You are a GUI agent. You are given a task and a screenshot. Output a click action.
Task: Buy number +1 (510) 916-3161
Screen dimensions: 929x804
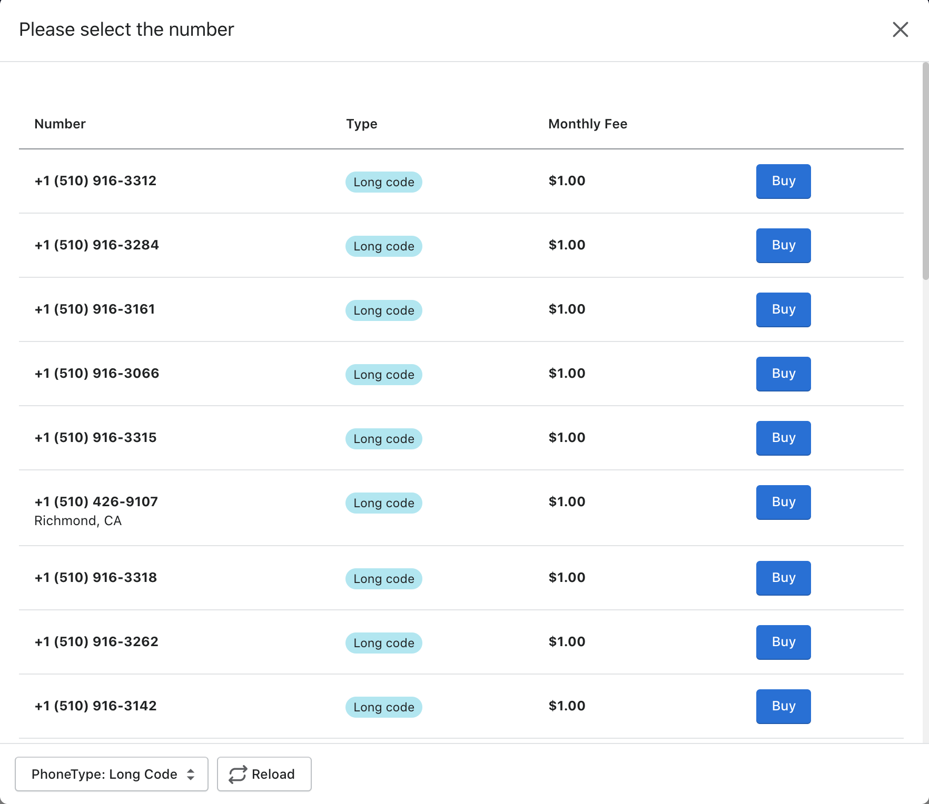point(783,310)
